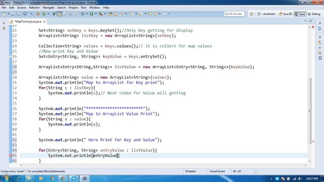Open the Back history dropdown arrow
Screen dimensions: 324x182
(x=160, y=14)
